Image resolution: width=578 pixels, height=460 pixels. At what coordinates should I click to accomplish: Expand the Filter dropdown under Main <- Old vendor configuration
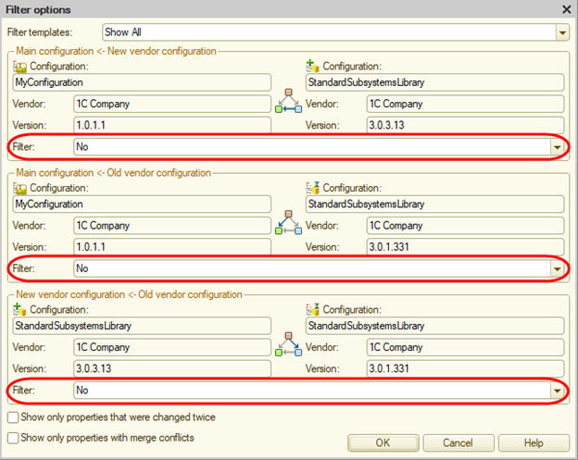click(x=557, y=268)
